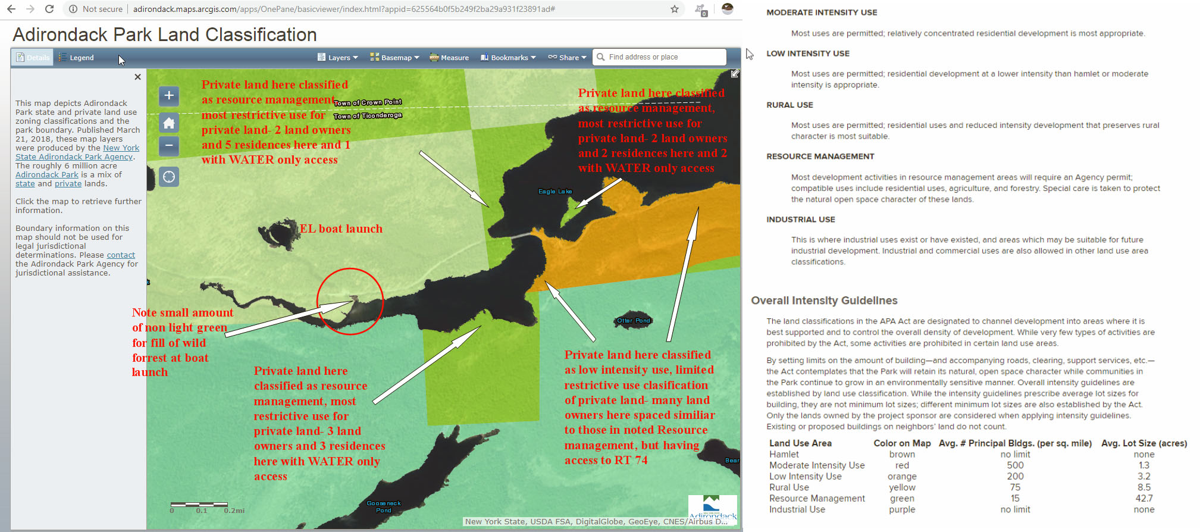
Task: Follow the private lands link
Action: [x=68, y=184]
